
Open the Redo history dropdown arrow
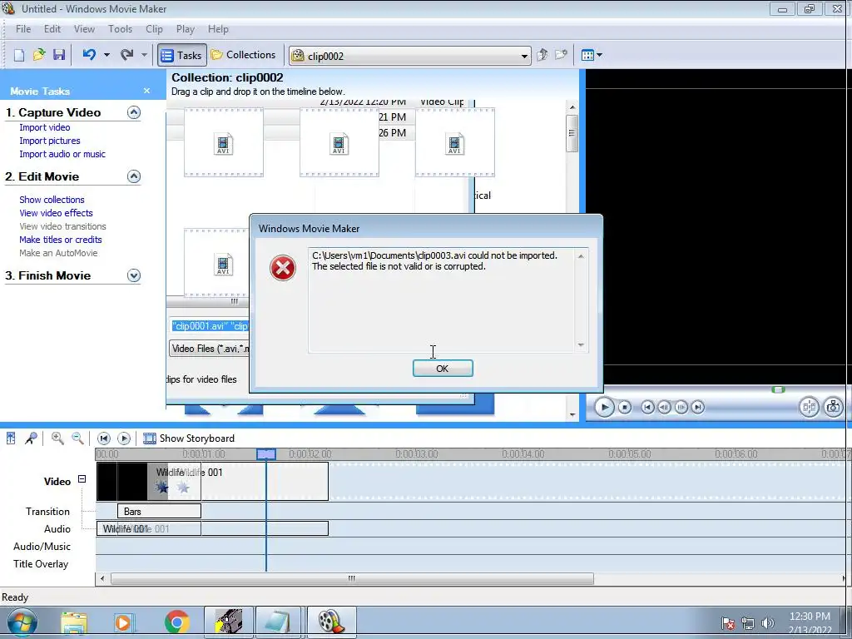coord(144,55)
